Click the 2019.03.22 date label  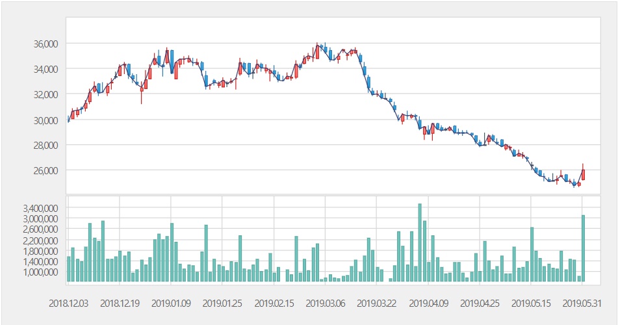tap(377, 303)
